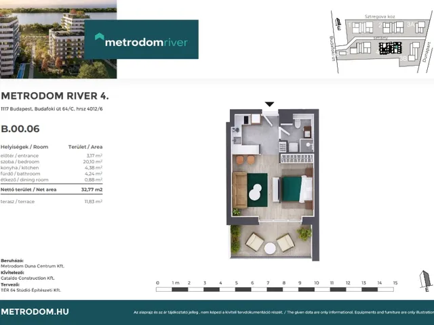Click the scale bar '1 m' marker
The height and width of the screenshot is (325, 434).
pos(176,283)
